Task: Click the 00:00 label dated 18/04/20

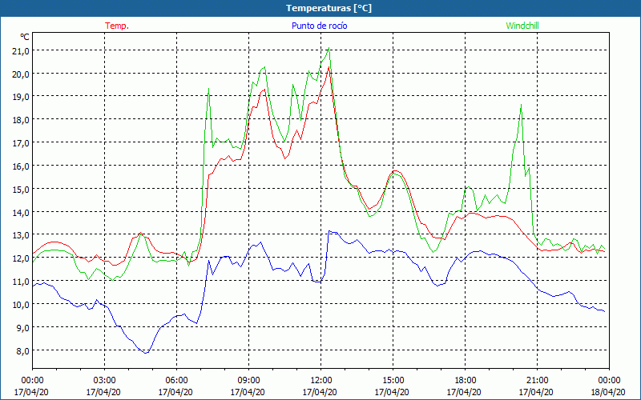Action: 609,381
